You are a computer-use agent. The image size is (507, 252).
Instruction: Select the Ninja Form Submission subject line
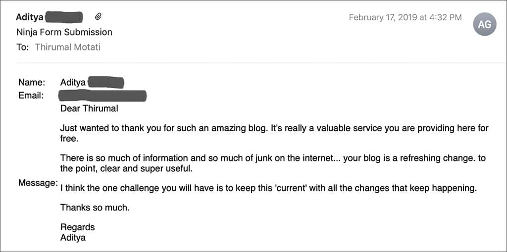pos(64,32)
